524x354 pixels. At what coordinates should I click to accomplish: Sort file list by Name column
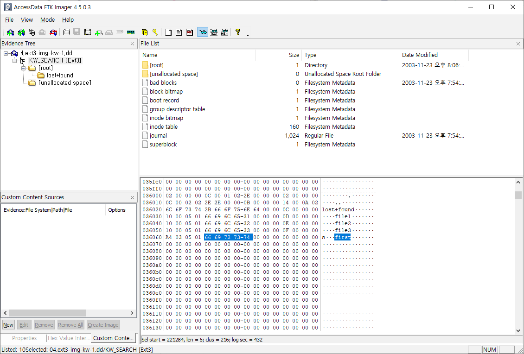(198, 55)
